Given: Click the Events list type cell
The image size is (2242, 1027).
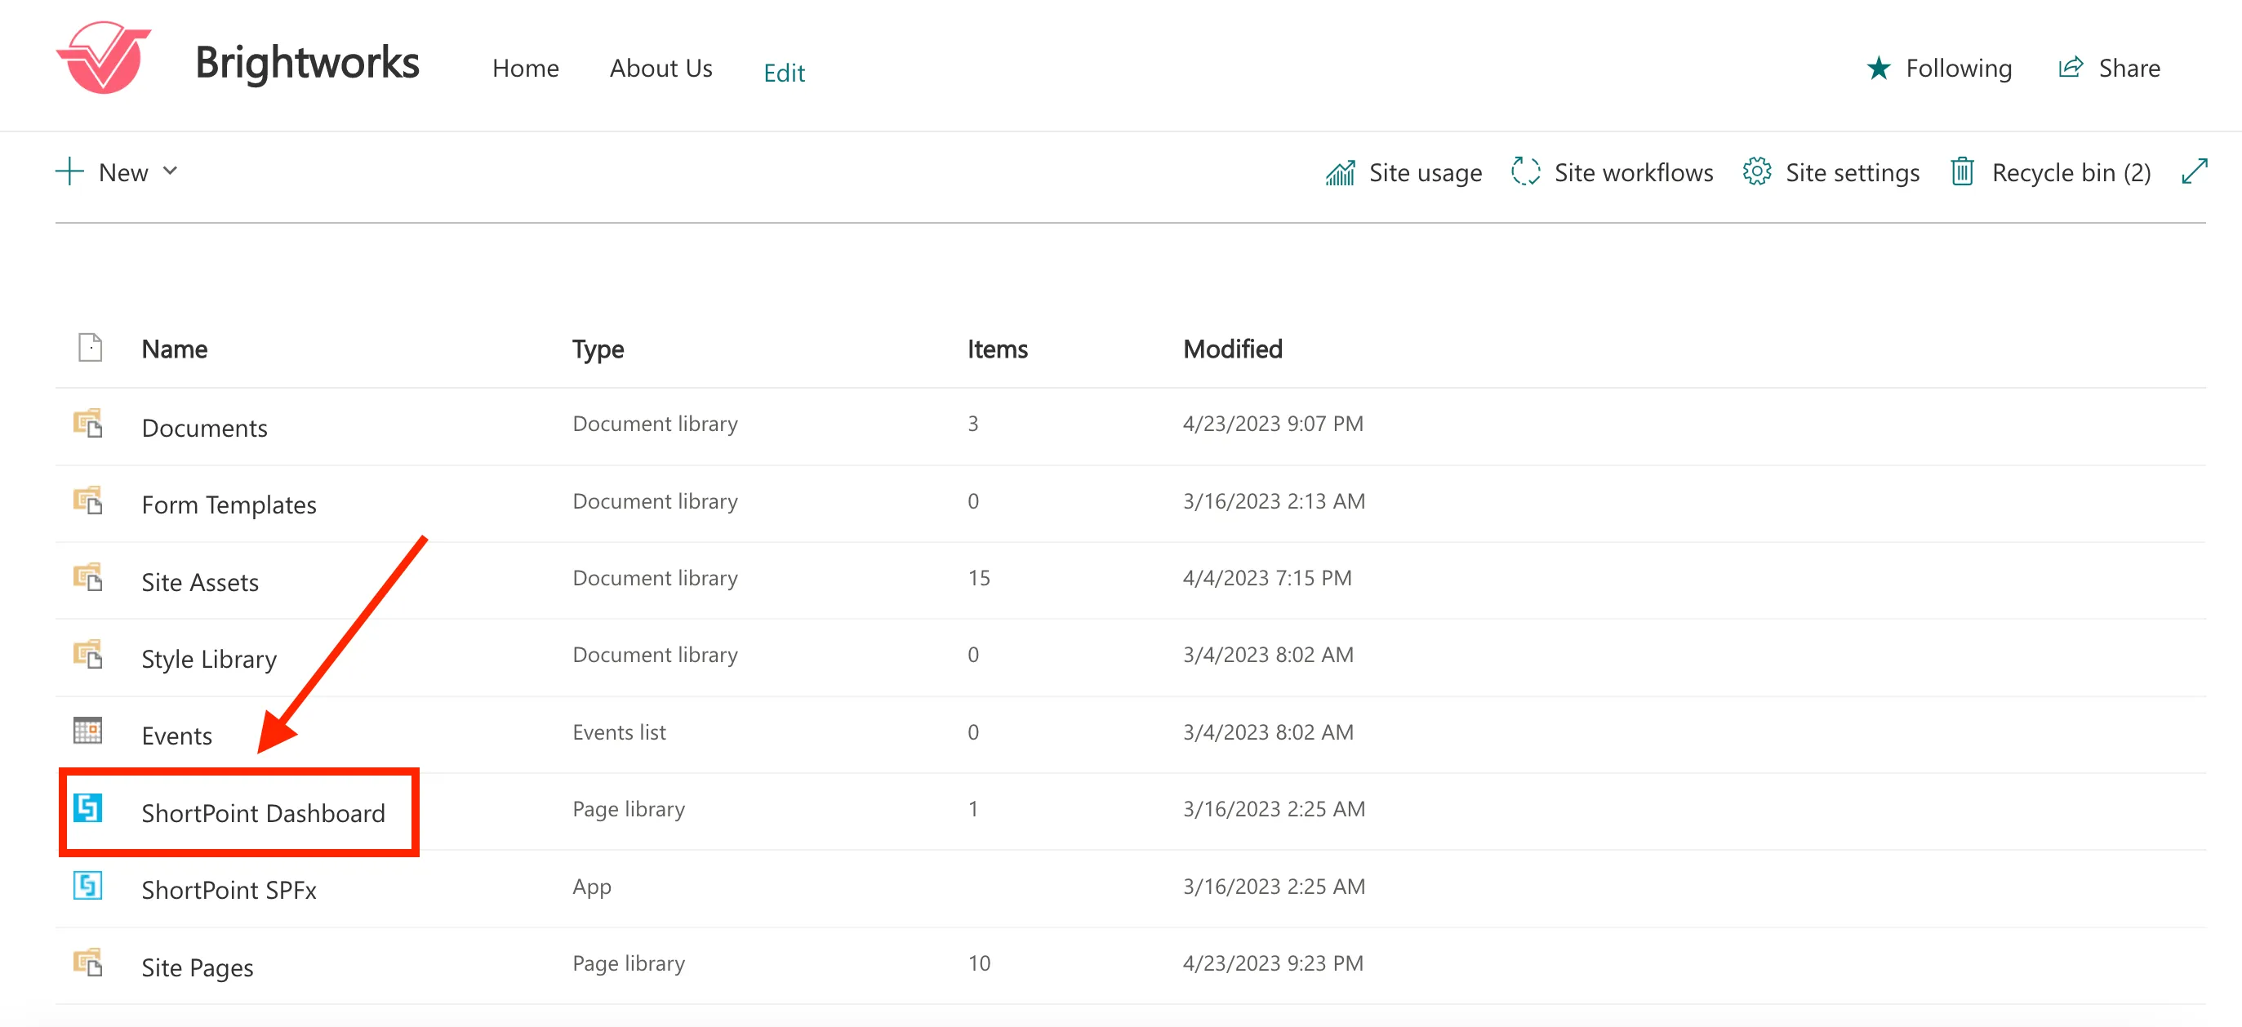Looking at the screenshot, I should 619,732.
